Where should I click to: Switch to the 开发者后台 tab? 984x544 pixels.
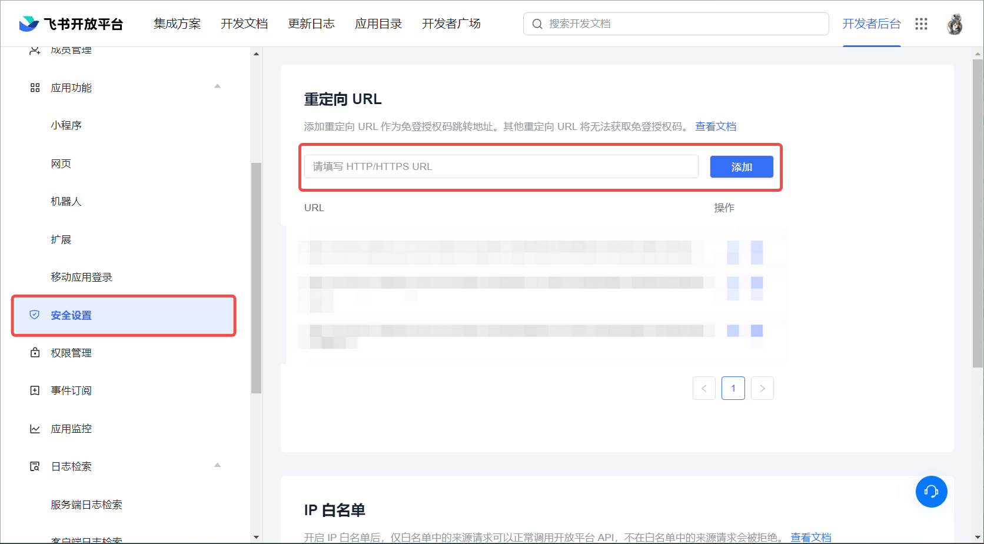pyautogui.click(x=871, y=24)
